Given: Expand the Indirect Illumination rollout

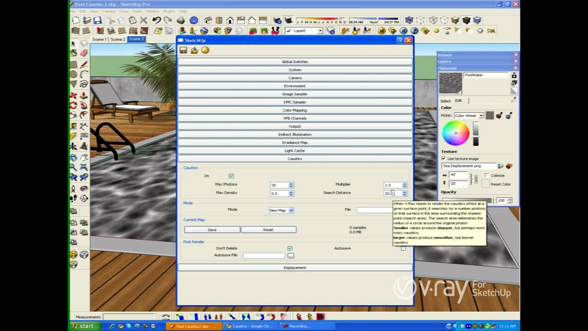Looking at the screenshot, I should (x=295, y=134).
